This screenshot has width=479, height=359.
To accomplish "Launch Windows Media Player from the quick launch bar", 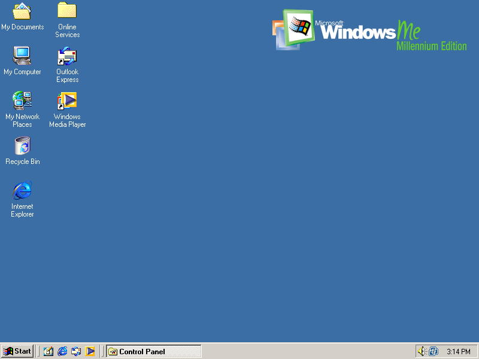I will tap(90, 351).
